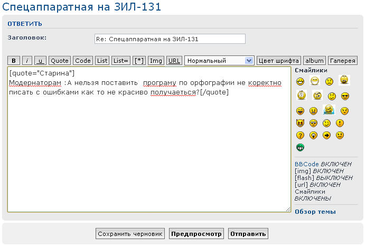The width and height of the screenshot is (366, 247).
Task: Insert a [*] list item tag
Action: pyautogui.click(x=139, y=61)
